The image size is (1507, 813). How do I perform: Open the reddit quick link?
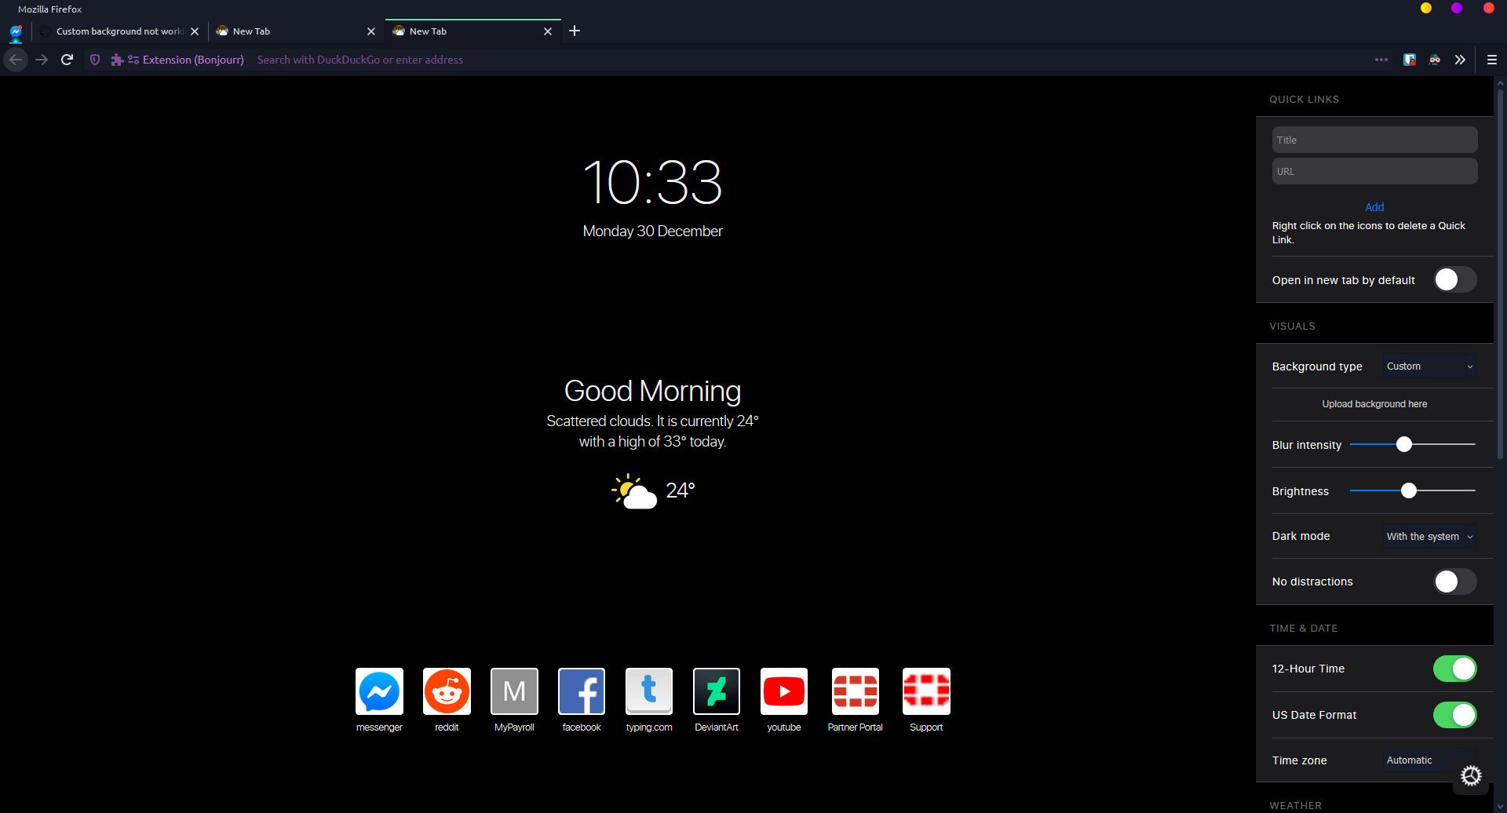click(x=447, y=691)
